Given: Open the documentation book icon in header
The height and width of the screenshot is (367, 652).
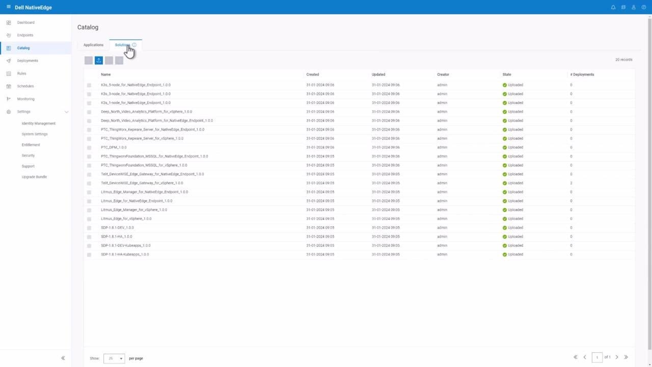Looking at the screenshot, I should [x=623, y=7].
